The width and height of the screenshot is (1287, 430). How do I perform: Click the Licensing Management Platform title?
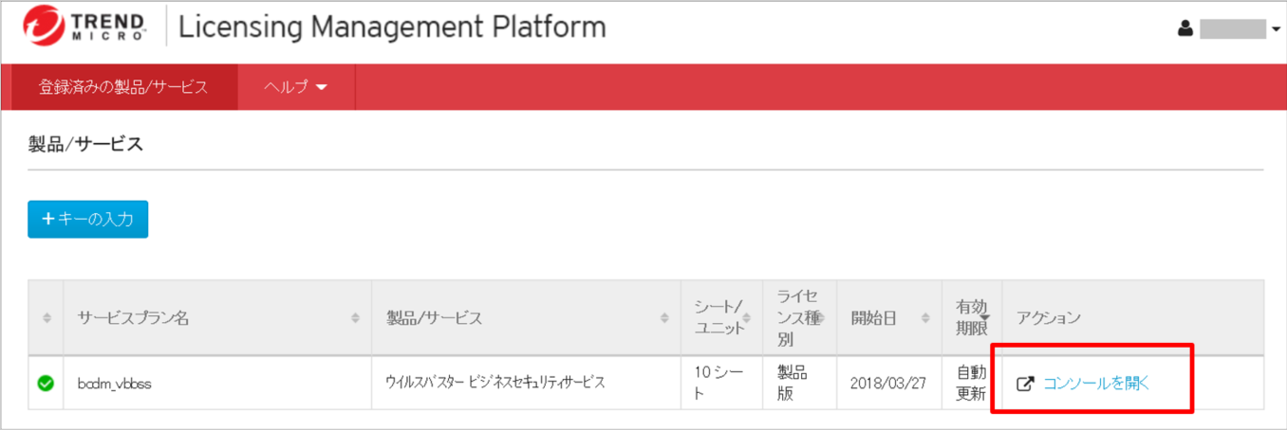[x=392, y=27]
